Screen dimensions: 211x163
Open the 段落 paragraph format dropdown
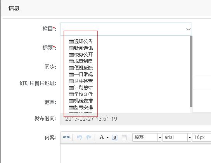click(147, 137)
